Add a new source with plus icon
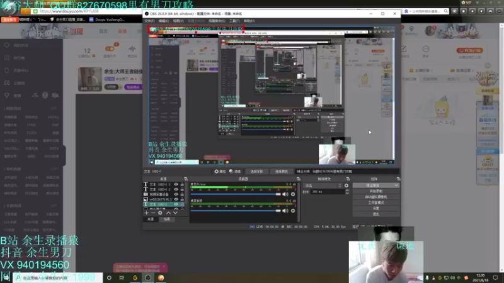Image resolution: width=504 pixels, height=283 pixels. tap(147, 213)
